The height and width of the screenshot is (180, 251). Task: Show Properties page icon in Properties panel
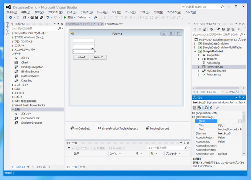pos(206,108)
